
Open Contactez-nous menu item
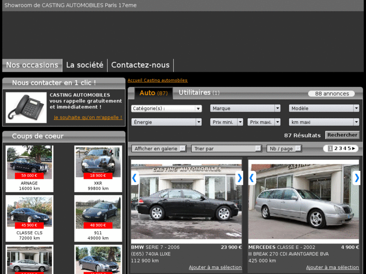click(140, 65)
